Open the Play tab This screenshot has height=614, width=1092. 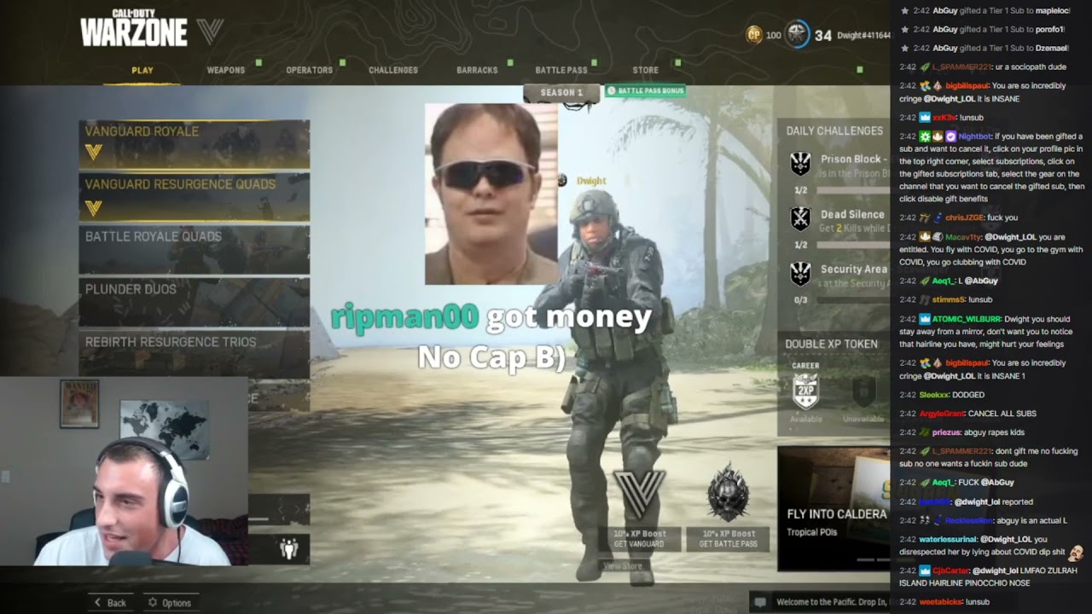pyautogui.click(x=142, y=70)
